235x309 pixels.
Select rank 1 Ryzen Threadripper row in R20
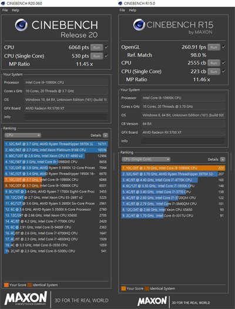[56, 144]
